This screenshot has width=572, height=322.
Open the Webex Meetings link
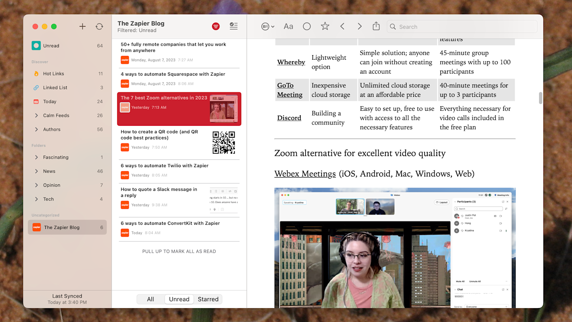pos(305,174)
